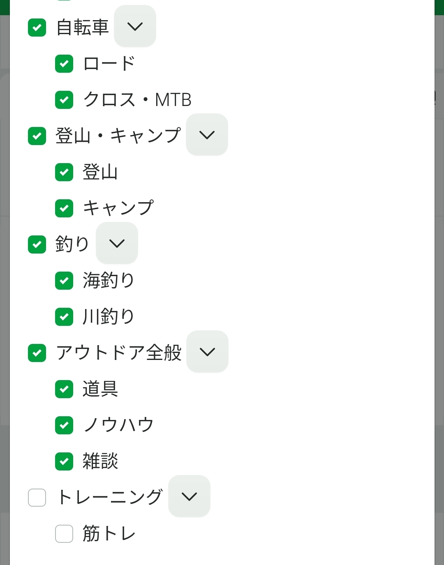
Task: Uncheck the キャンプ sub-item checkbox
Action: [64, 208]
